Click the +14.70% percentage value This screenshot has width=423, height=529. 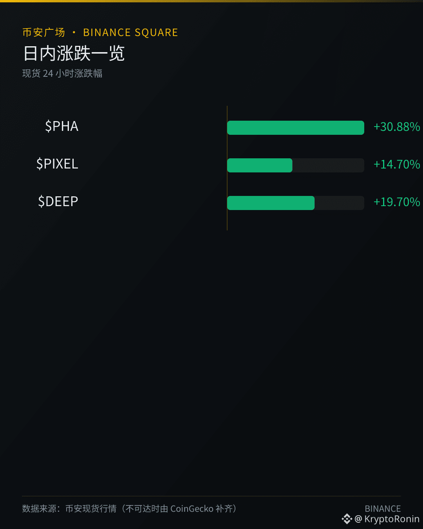click(x=397, y=165)
